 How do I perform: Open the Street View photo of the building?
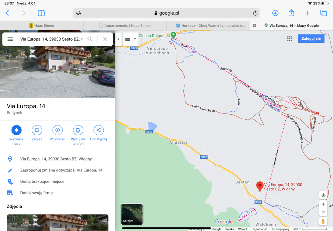click(57, 64)
